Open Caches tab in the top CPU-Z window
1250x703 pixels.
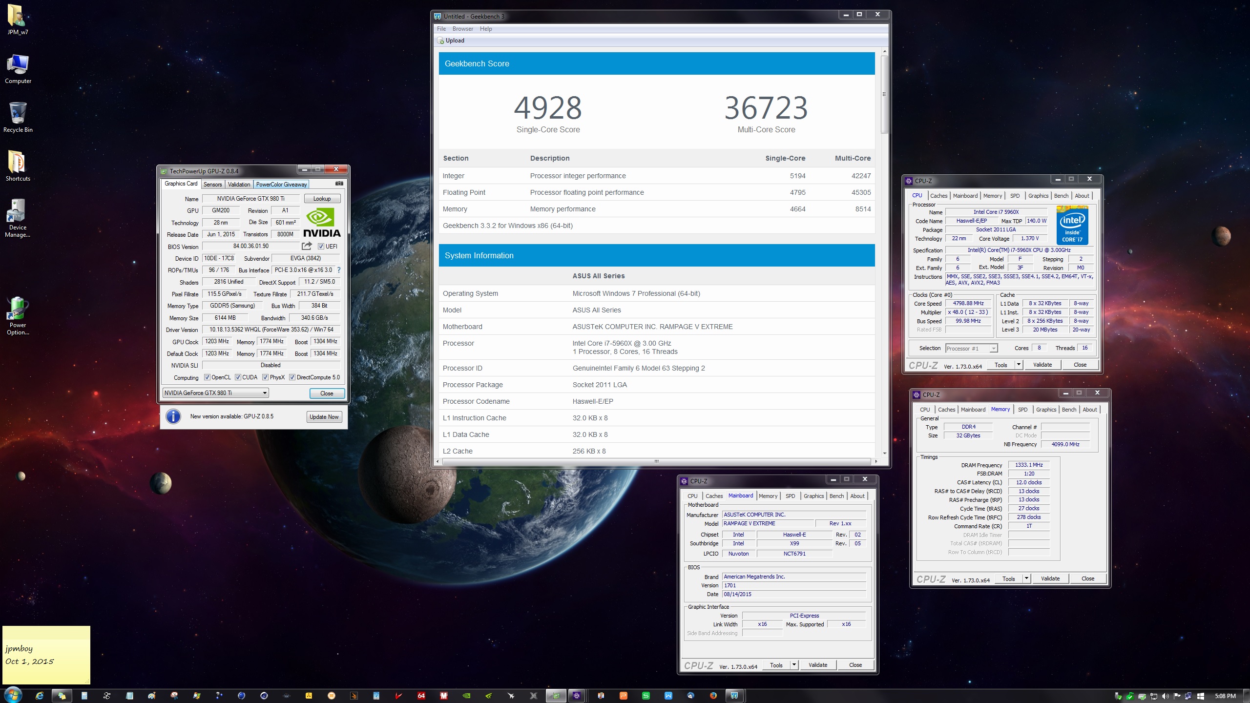(x=938, y=196)
